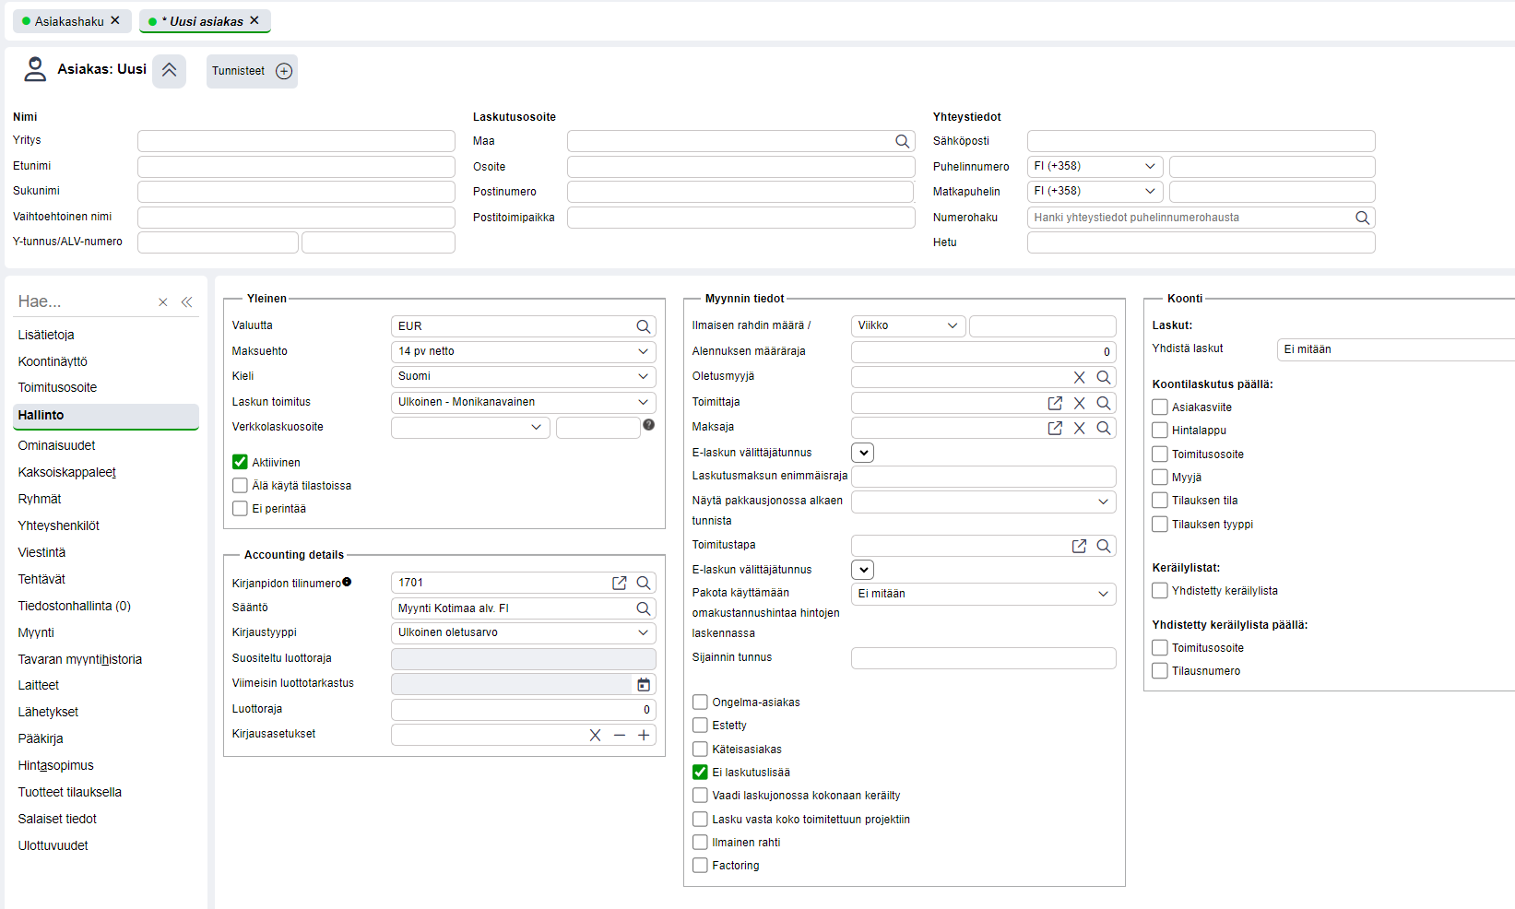Search Toimitustapa with magnifier icon

(1104, 546)
